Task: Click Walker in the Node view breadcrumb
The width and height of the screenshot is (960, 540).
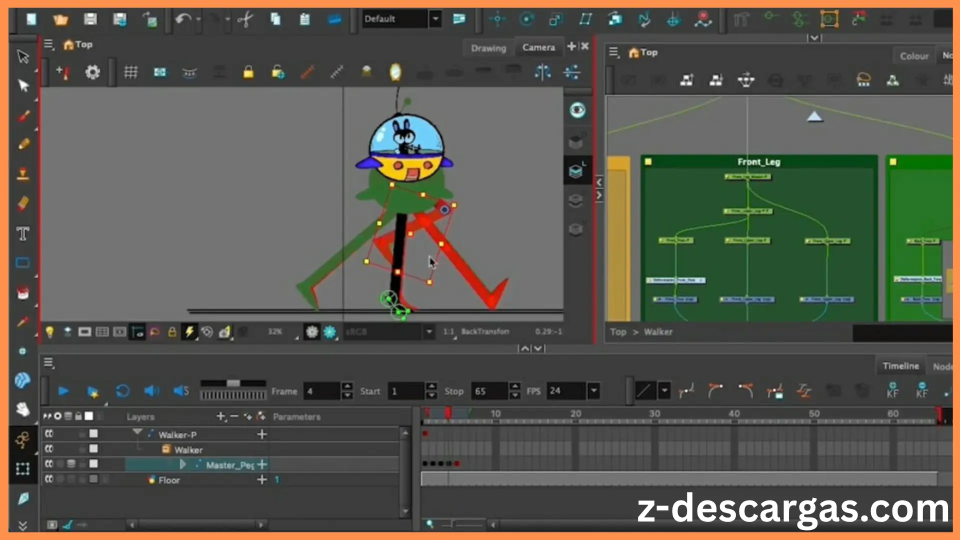Action: coord(658,332)
